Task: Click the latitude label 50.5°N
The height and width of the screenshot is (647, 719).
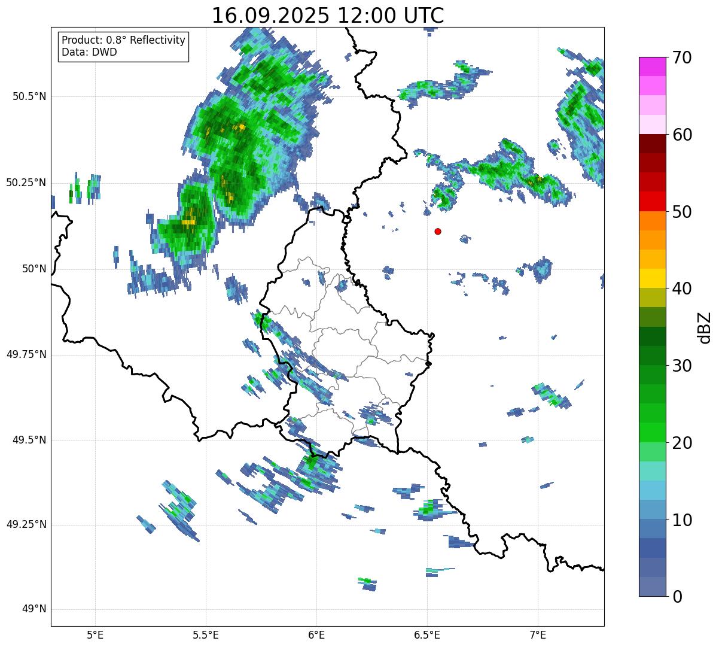Action: coord(29,96)
